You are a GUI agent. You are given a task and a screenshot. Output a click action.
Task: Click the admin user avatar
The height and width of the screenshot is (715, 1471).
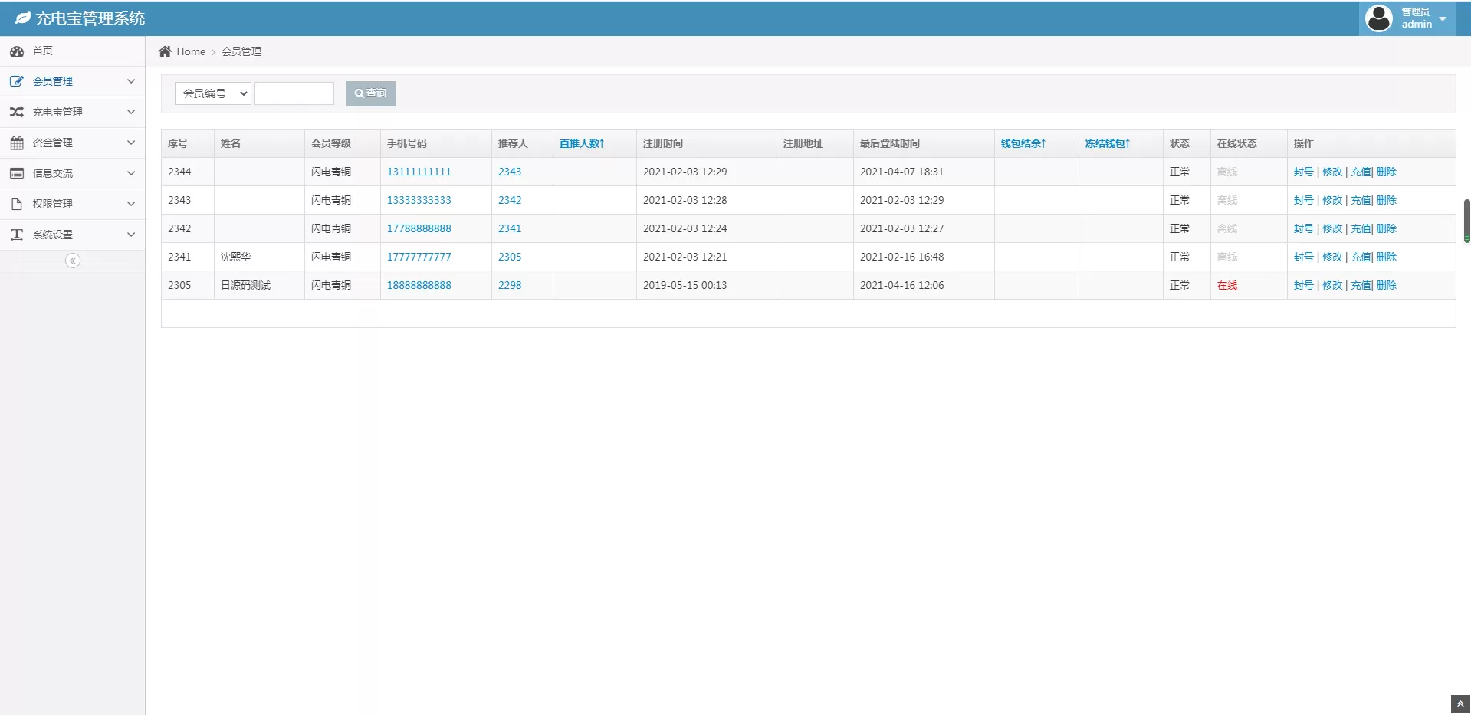click(x=1378, y=18)
